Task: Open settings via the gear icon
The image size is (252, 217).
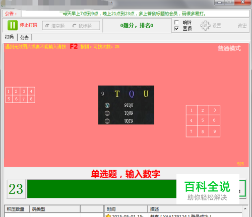Action: [205, 26]
